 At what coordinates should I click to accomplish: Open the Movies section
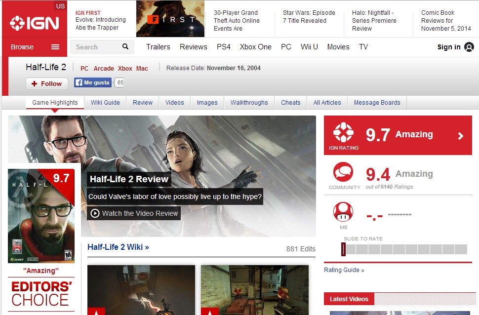click(x=338, y=47)
